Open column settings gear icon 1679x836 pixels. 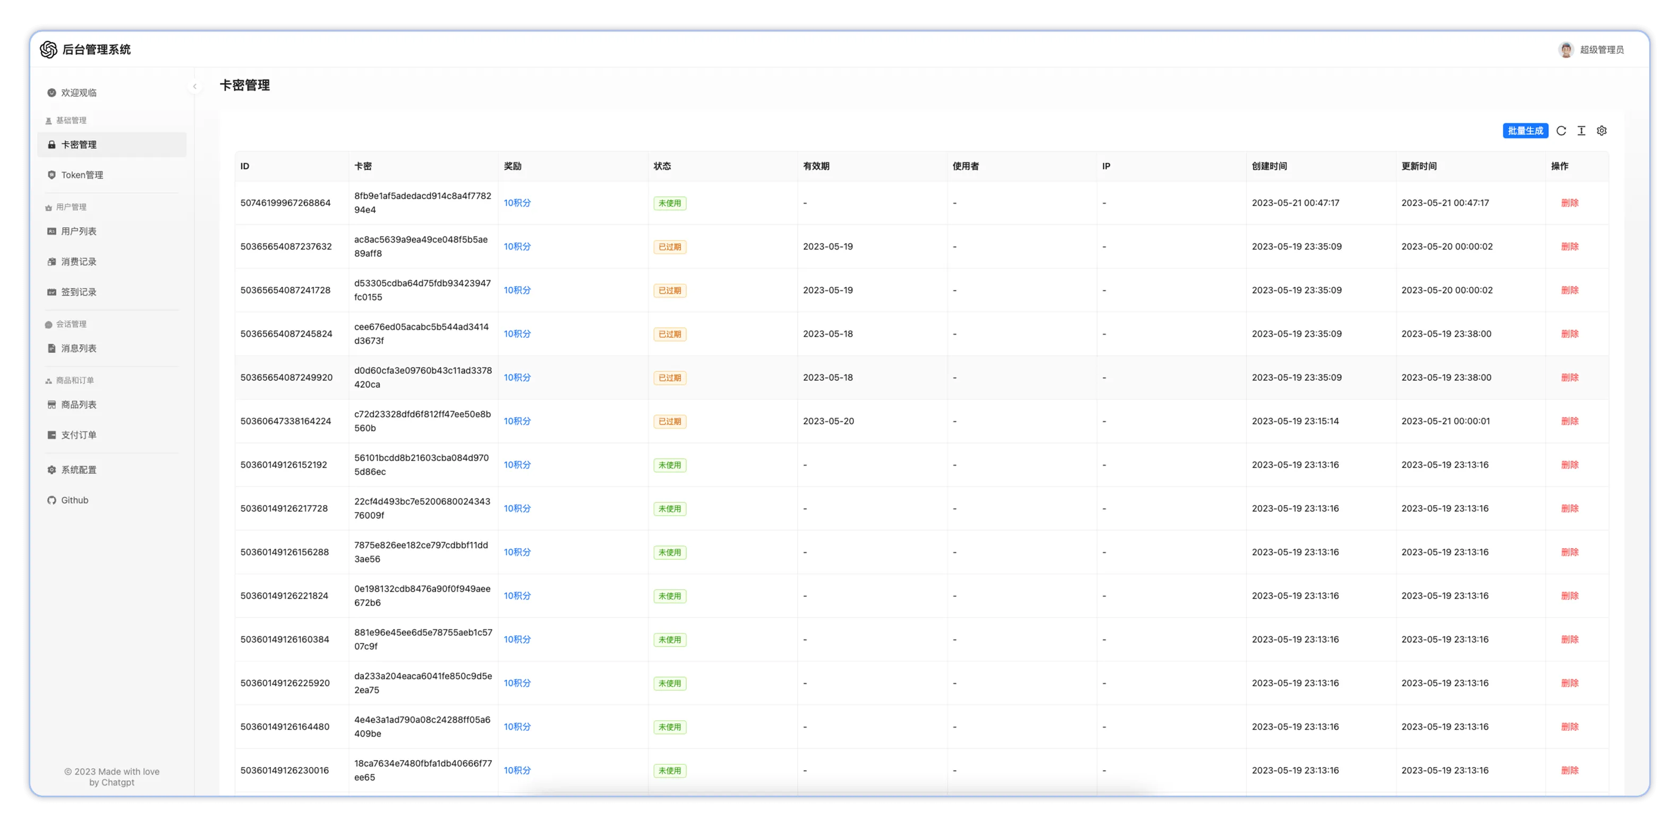[x=1601, y=131]
